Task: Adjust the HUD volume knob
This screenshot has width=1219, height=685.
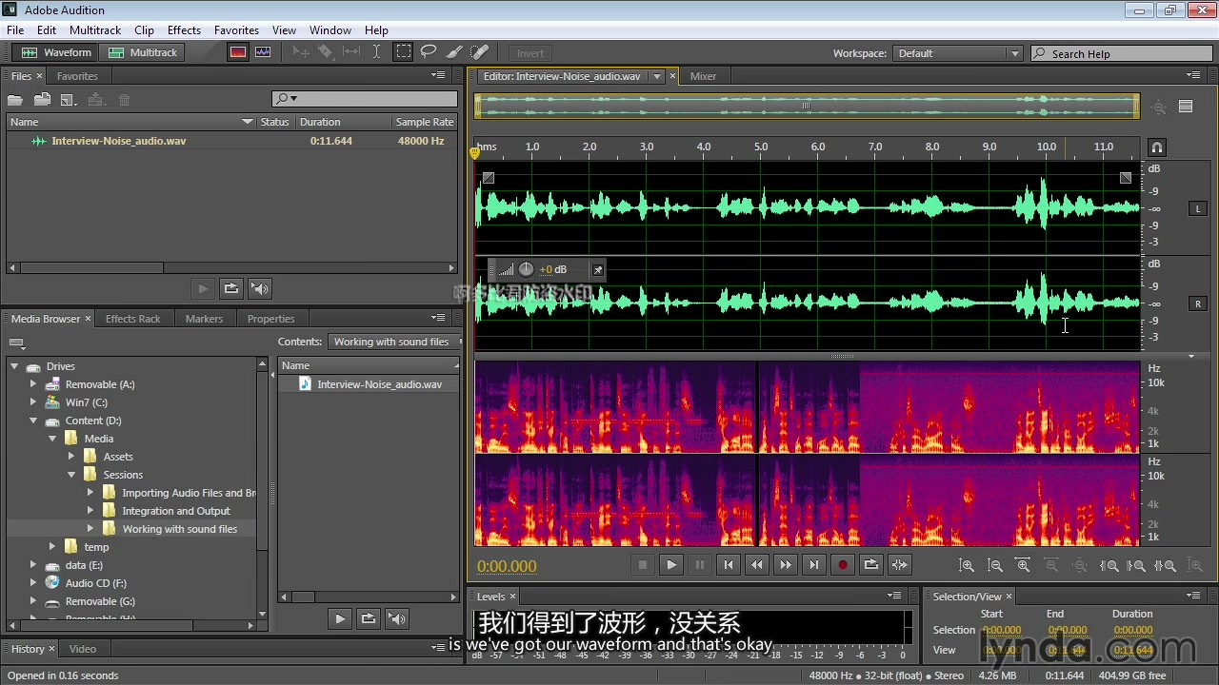Action: [526, 269]
